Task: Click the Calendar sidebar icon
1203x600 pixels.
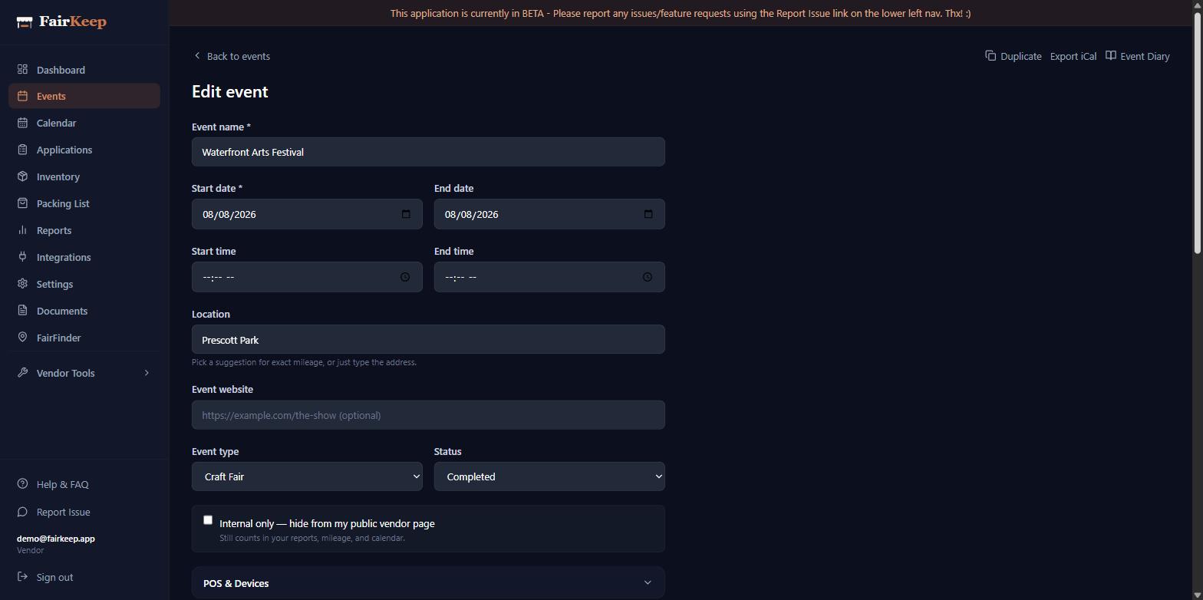Action: [23, 123]
